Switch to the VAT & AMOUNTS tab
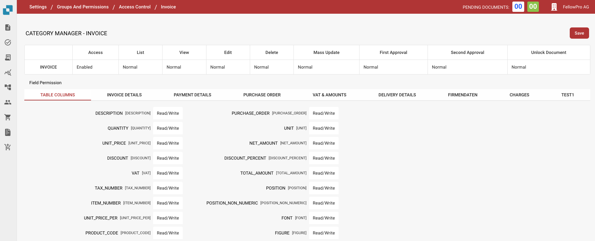The width and height of the screenshot is (595, 241). [x=329, y=95]
